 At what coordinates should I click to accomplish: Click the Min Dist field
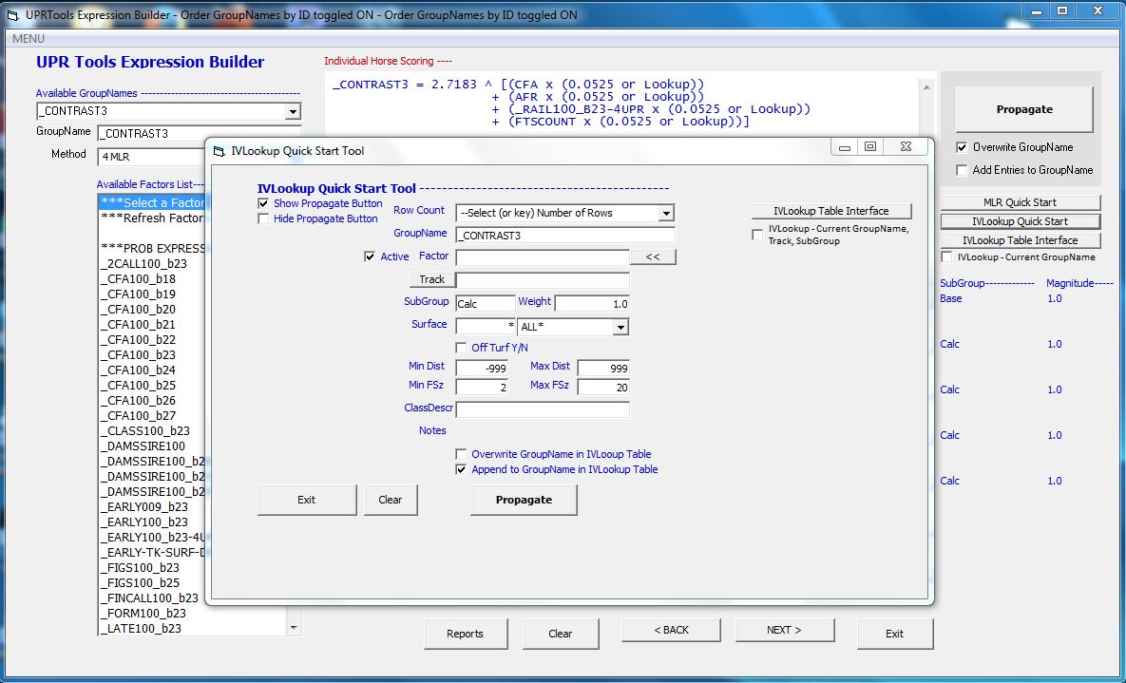click(x=482, y=369)
